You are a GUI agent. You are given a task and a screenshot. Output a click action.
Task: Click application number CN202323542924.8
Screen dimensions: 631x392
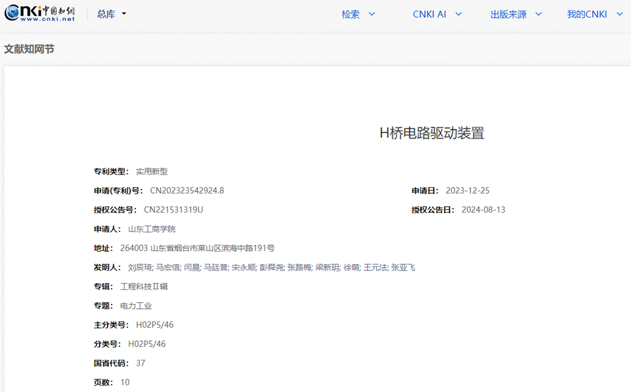(x=187, y=191)
